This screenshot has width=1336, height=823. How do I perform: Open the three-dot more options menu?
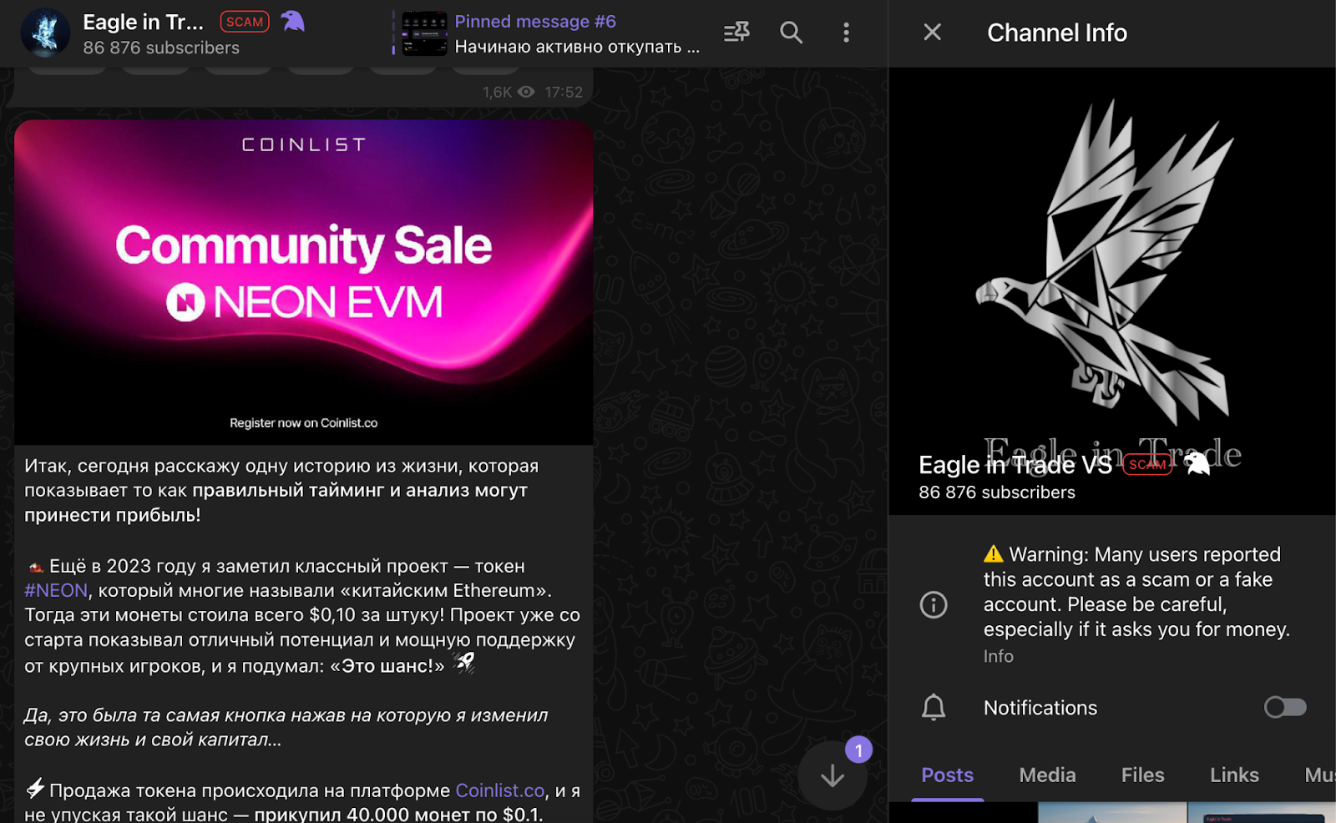coord(846,33)
